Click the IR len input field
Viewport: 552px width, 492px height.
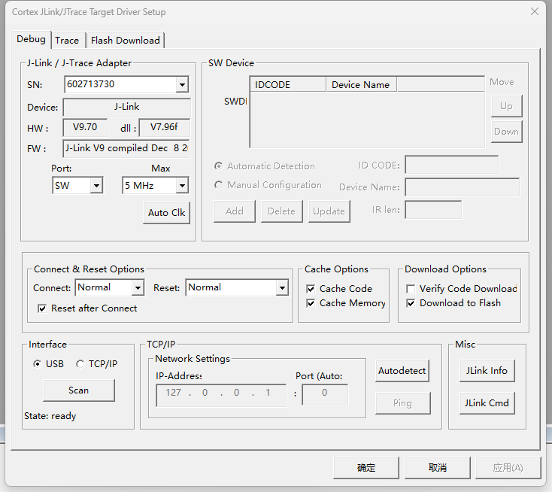(433, 210)
